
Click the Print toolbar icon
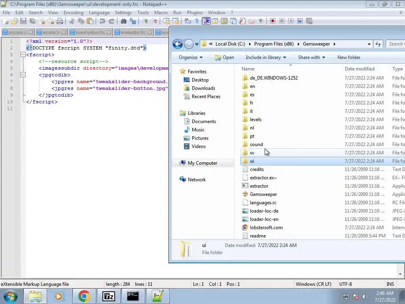[x=60, y=21]
